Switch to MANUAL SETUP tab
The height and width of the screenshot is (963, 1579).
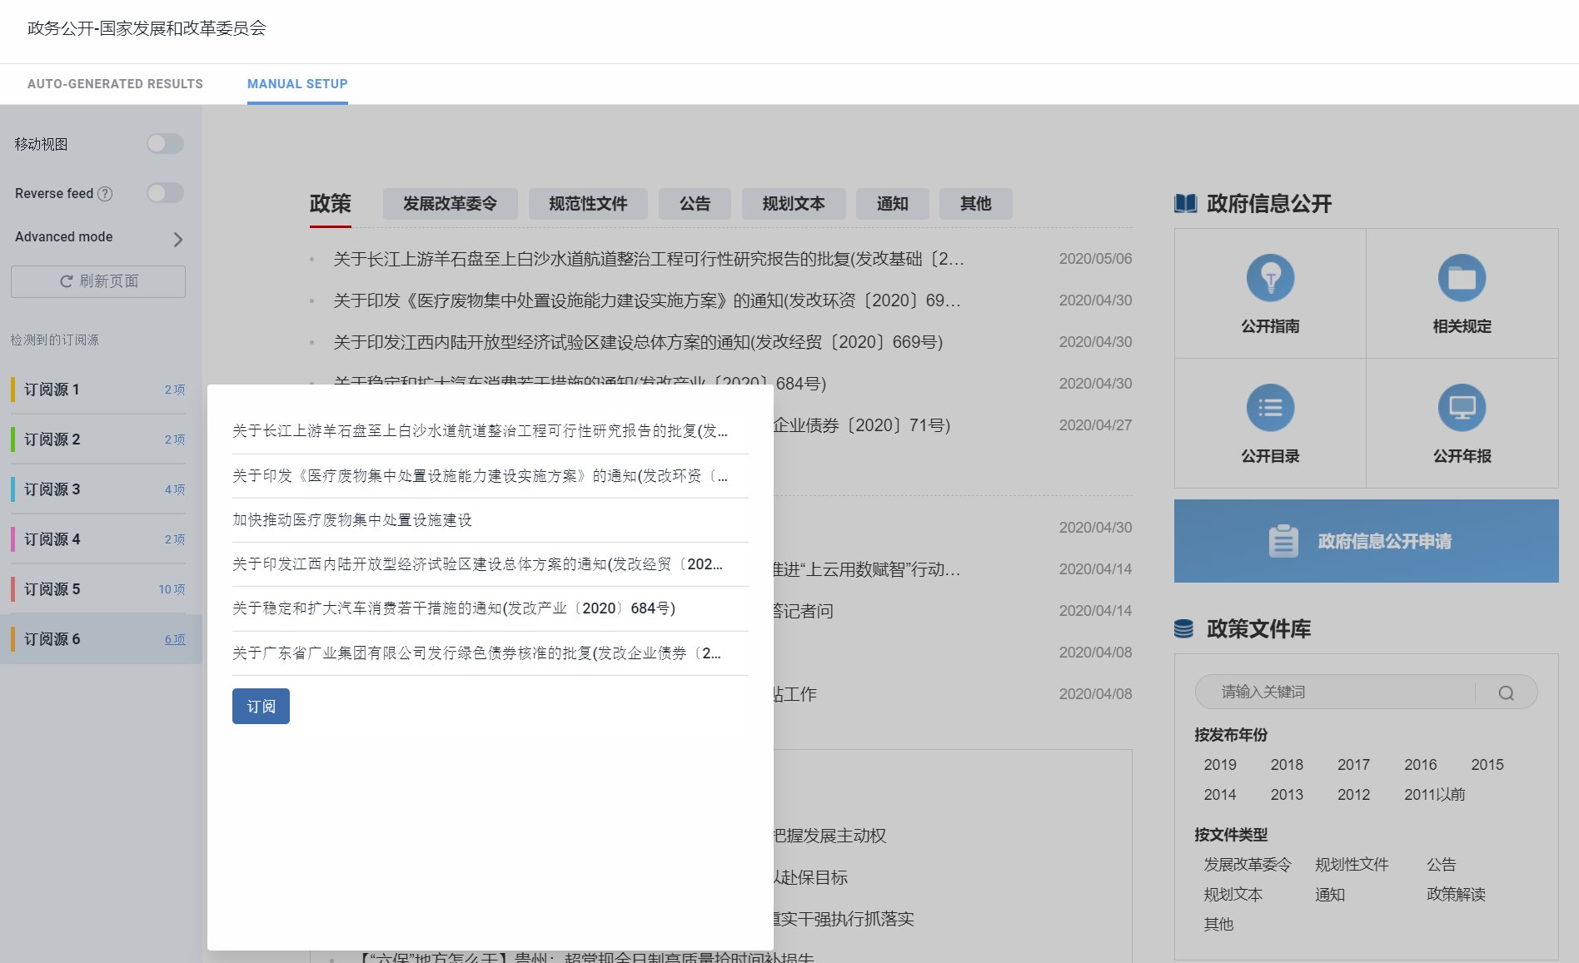pos(297,84)
